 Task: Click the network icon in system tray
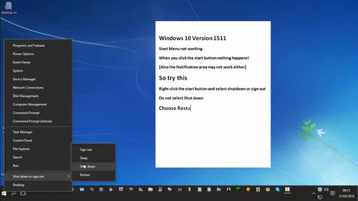pos(320,197)
